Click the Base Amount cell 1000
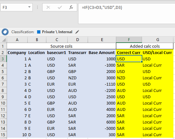 pos(102,59)
